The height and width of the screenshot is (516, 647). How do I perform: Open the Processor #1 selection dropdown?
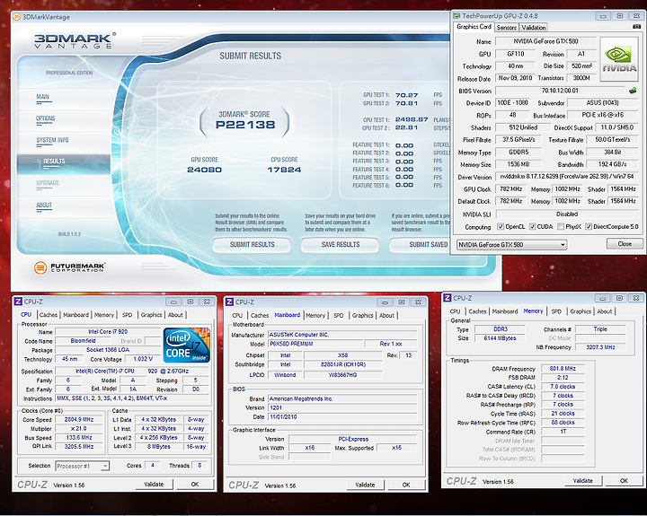coord(82,466)
